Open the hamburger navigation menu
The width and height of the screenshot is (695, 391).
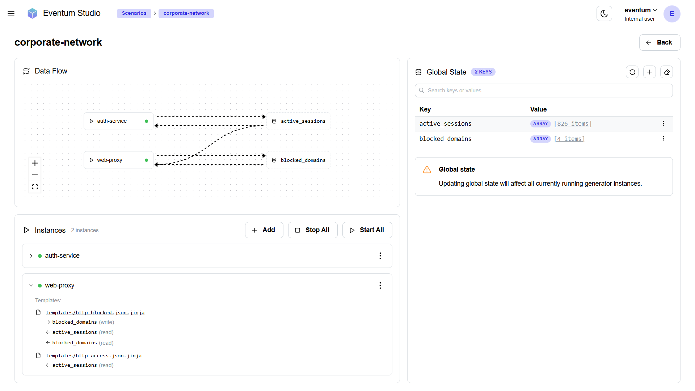(x=11, y=13)
